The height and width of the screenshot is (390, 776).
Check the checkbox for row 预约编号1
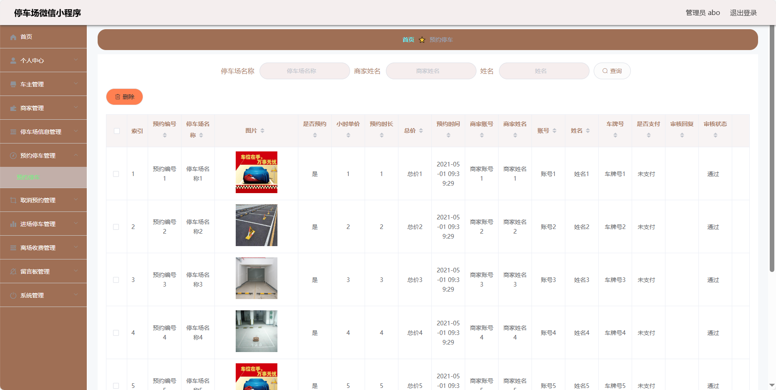click(x=116, y=174)
